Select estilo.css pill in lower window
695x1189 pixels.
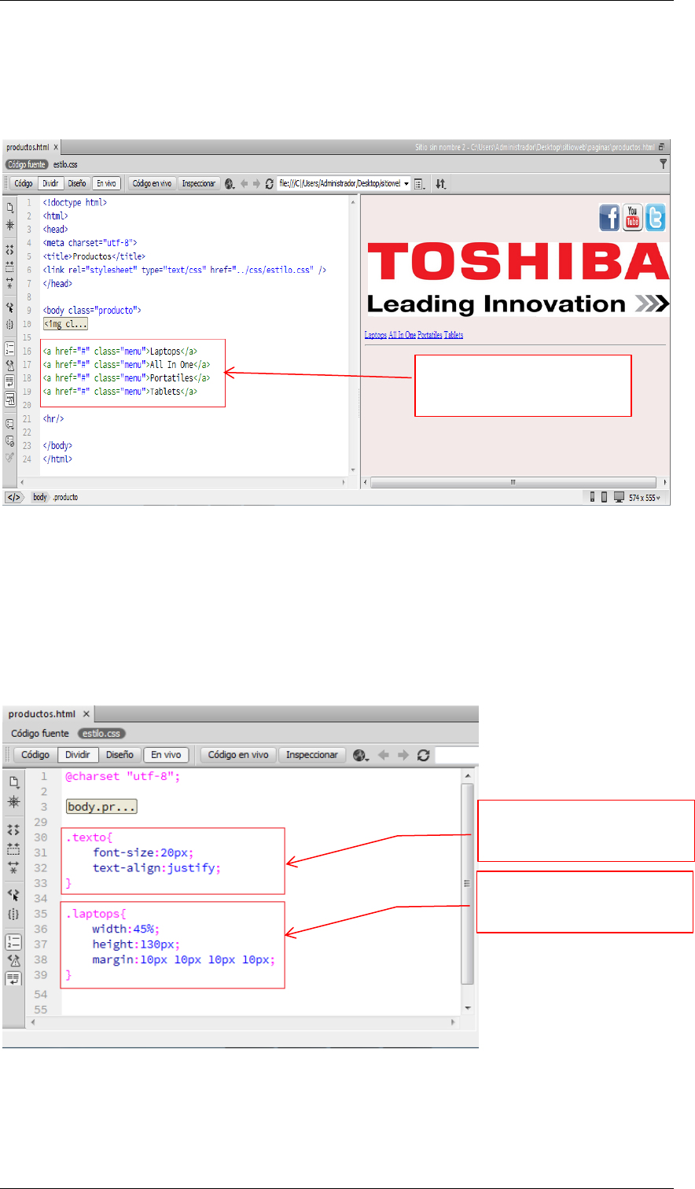[101, 733]
